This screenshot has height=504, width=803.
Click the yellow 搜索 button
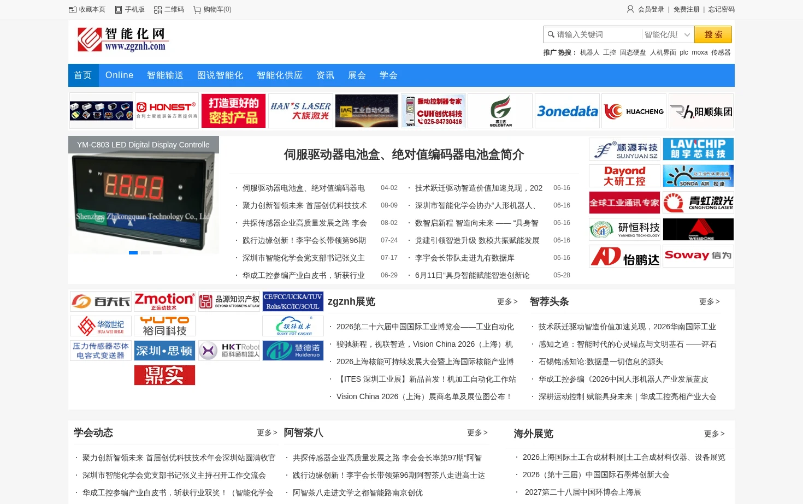(713, 34)
